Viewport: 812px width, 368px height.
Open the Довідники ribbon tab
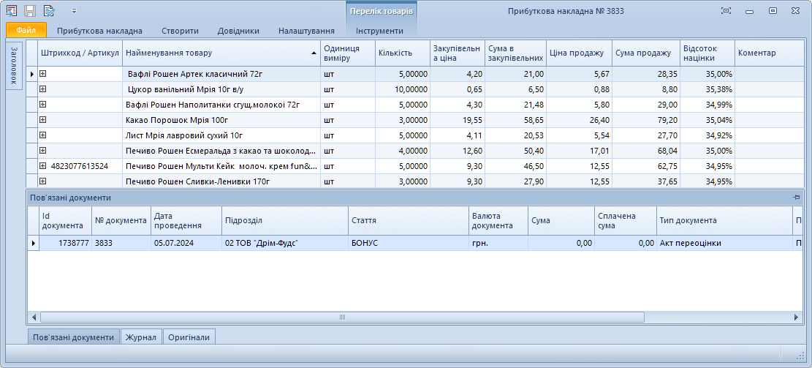(238, 31)
